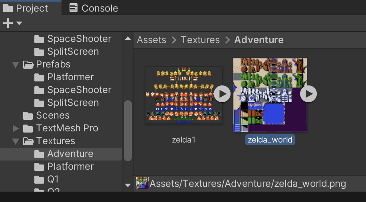Image resolution: width=366 pixels, height=202 pixels.
Task: Click the scroll up arrow of folder tree
Action: 127,39
